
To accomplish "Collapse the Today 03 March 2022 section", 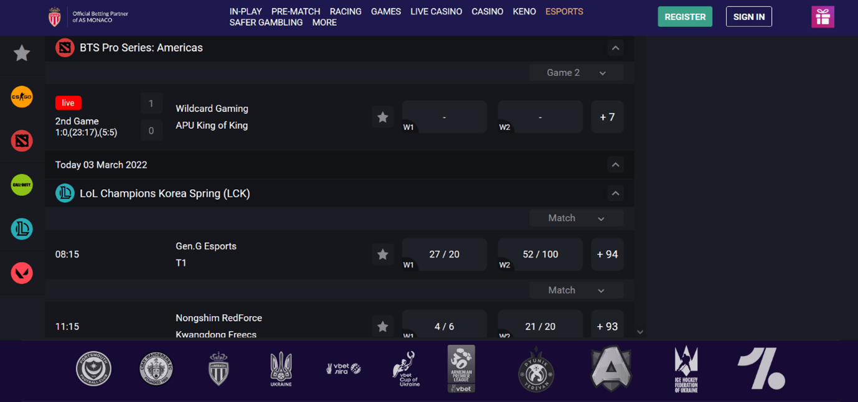I will point(615,165).
